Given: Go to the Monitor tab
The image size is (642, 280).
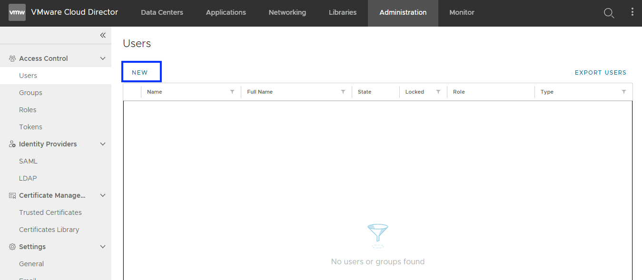Looking at the screenshot, I should point(462,13).
